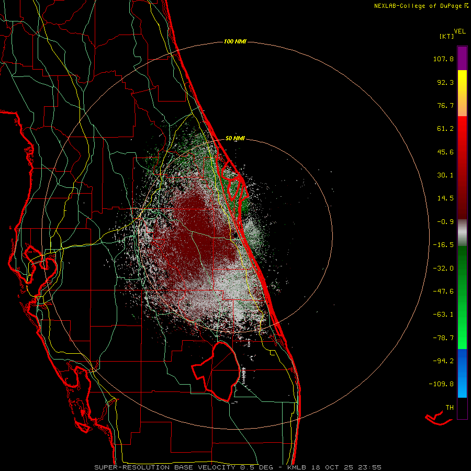Select the -78.7 scale value
The width and height of the screenshot is (471, 471).
tap(443, 338)
